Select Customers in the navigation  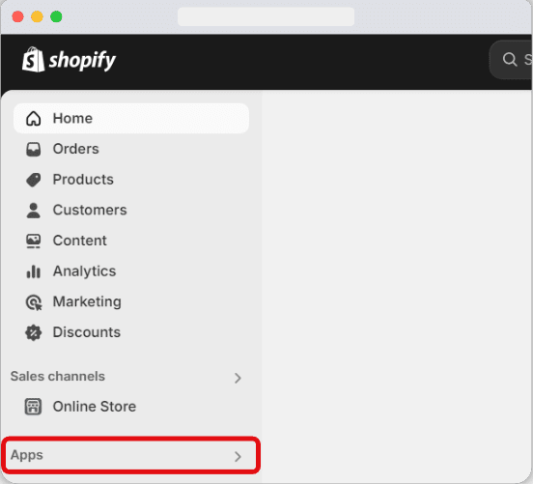(131, 211)
